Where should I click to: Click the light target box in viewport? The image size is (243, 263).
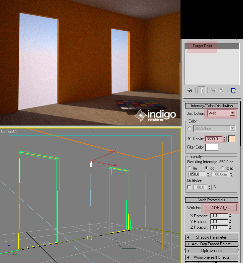pos(90,238)
